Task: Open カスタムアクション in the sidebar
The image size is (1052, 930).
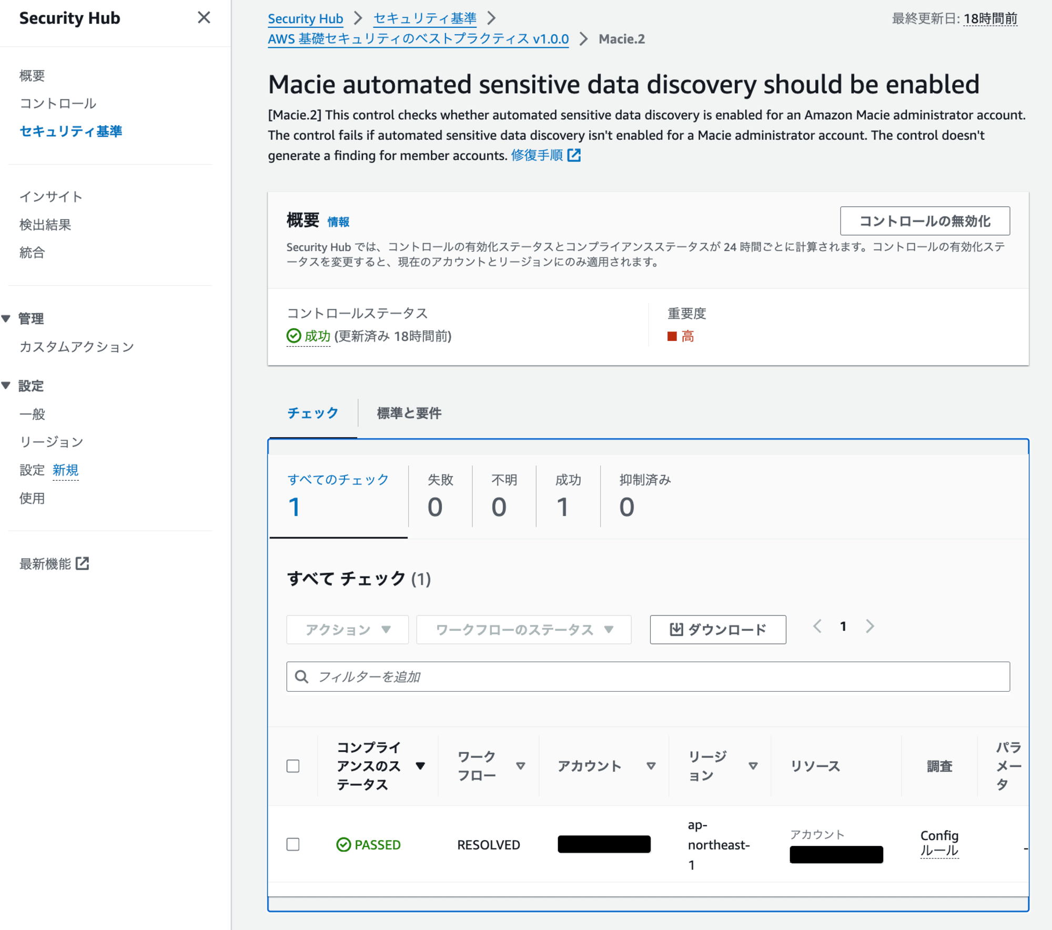Action: (77, 347)
